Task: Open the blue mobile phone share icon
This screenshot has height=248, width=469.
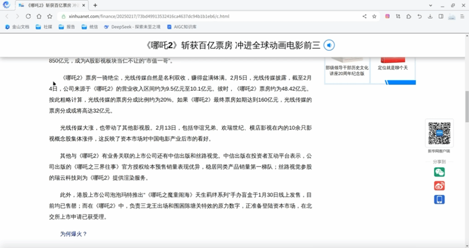Action: [x=439, y=199]
